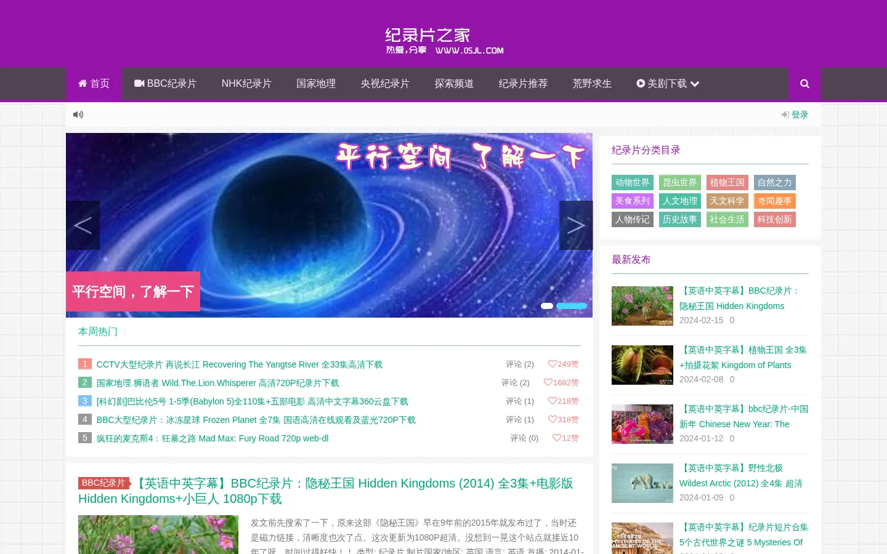Show previous slide with left arrow

click(x=83, y=225)
